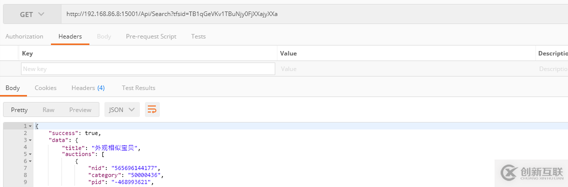
Task: Open the JSON format dropdown
Action: pyautogui.click(x=122, y=110)
